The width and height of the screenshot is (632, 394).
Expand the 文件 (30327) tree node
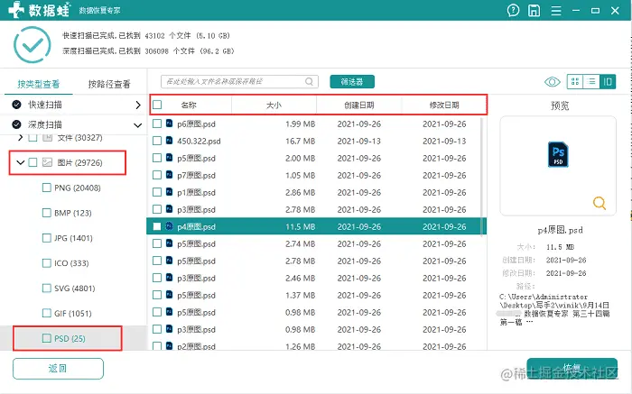pos(21,138)
